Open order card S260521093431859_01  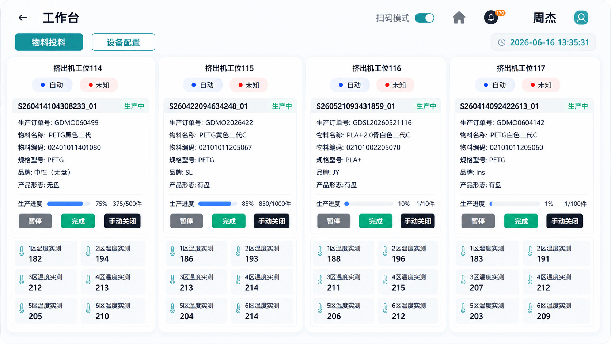coord(376,106)
